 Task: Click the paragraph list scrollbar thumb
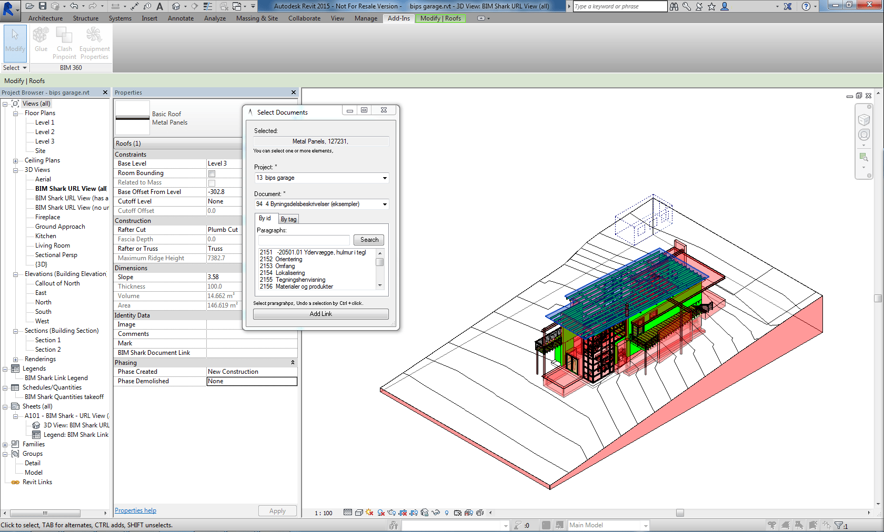pyautogui.click(x=379, y=262)
